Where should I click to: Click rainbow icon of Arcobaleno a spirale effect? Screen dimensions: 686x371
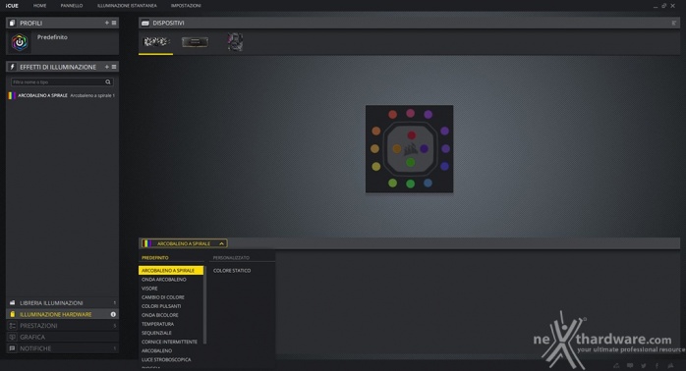tap(12, 95)
